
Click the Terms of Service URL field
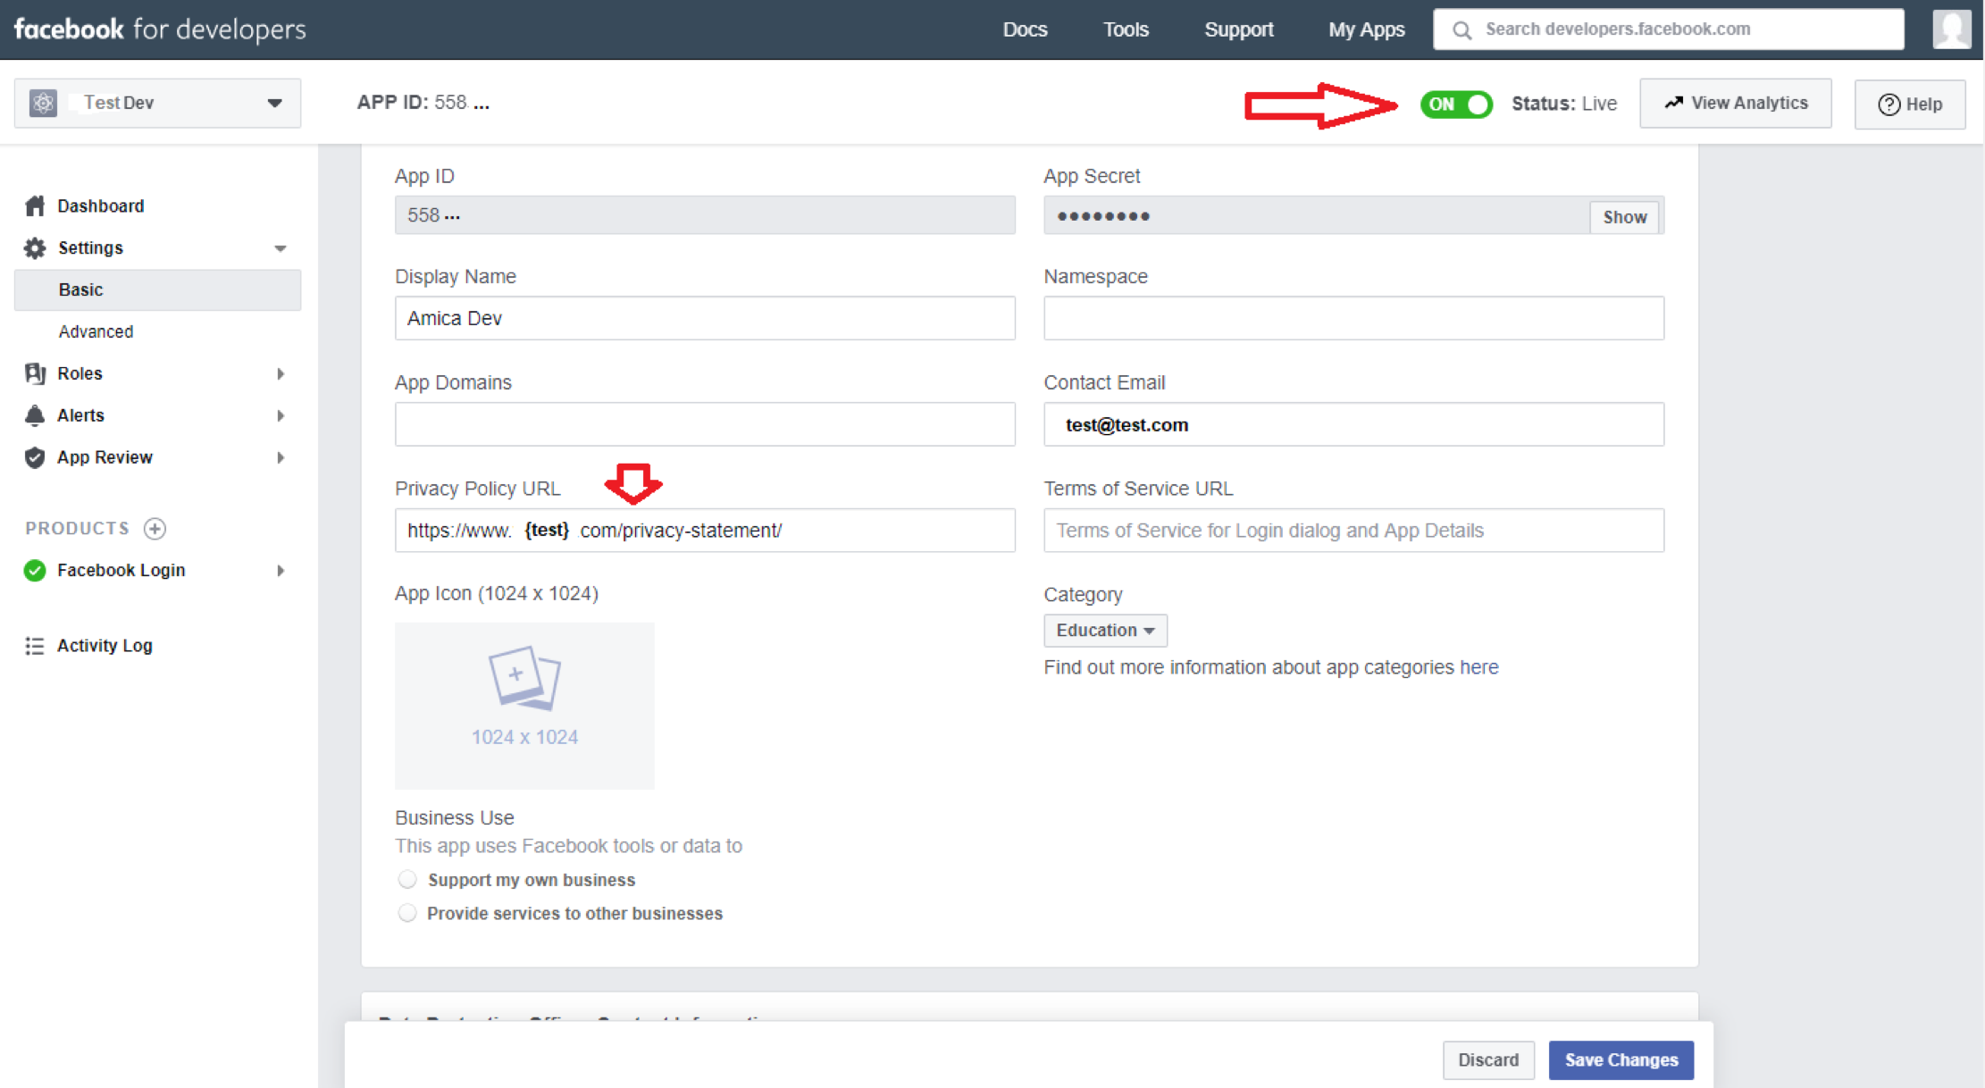click(1353, 531)
